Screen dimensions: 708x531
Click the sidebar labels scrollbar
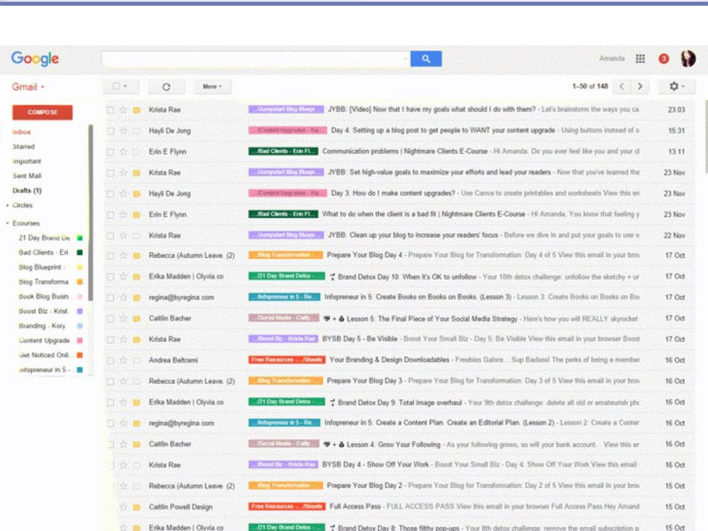pyautogui.click(x=91, y=212)
